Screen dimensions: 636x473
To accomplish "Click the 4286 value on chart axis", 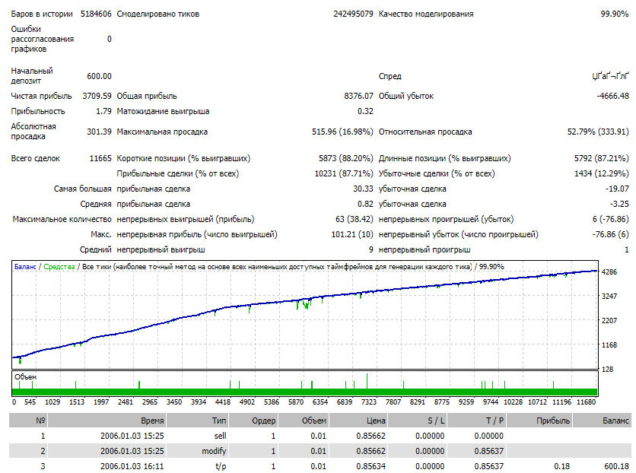I will point(609,272).
